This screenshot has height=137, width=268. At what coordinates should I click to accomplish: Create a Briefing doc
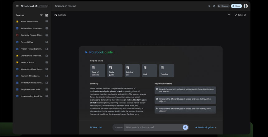tap(132, 71)
